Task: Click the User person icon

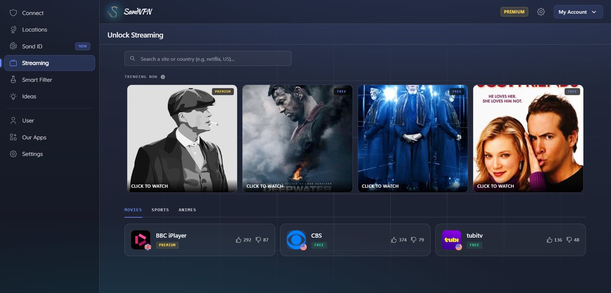Action: (13, 121)
